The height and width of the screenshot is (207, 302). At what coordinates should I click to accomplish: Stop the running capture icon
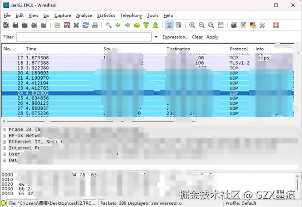34,25
